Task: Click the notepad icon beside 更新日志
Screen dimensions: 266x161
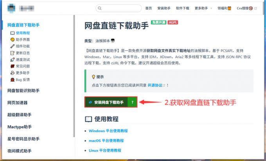Action: [x=13, y=53]
